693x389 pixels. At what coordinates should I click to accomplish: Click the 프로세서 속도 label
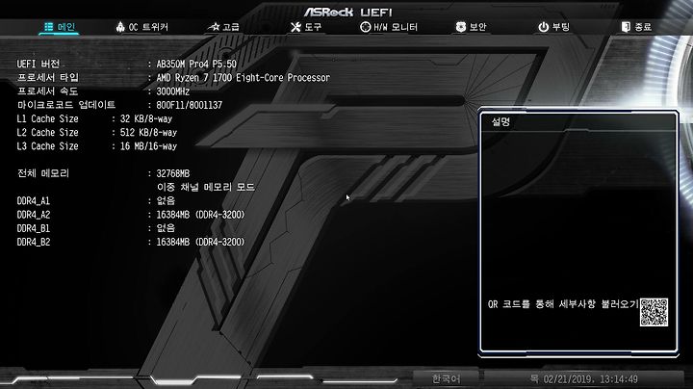coord(47,91)
